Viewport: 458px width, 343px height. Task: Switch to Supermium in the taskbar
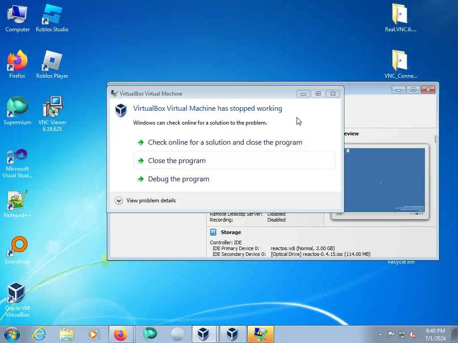pos(149,334)
